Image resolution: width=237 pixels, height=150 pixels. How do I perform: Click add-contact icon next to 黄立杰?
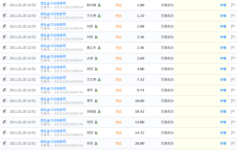click(99, 48)
